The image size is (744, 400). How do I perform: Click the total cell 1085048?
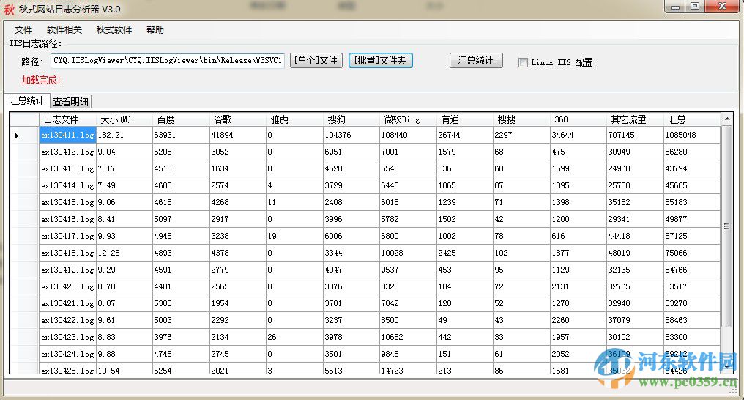pos(692,136)
